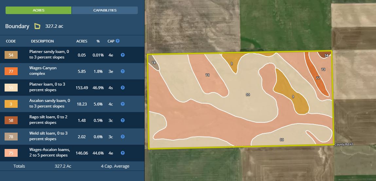
Task: Click map zone labeled 78 on the map
Action: pos(153,63)
